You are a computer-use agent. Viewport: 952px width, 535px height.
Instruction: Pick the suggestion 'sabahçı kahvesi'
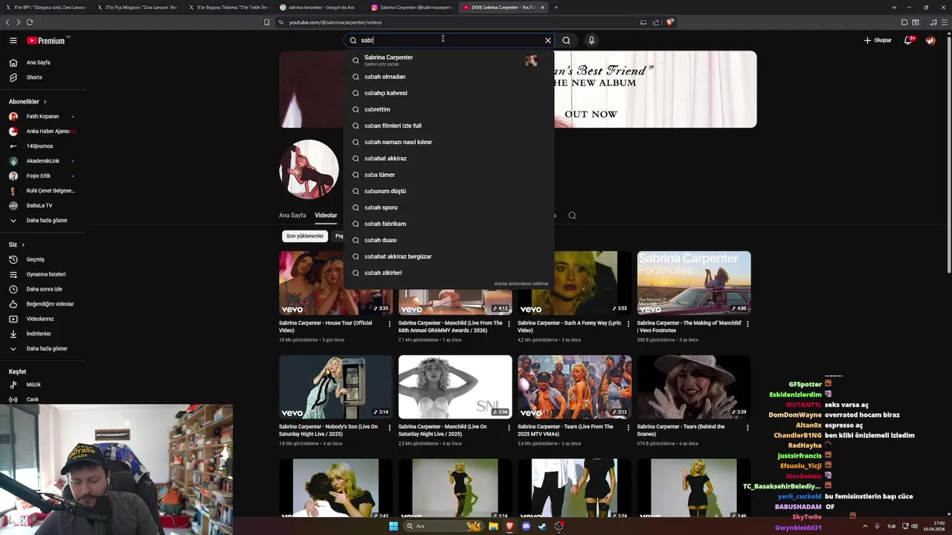tap(448, 93)
